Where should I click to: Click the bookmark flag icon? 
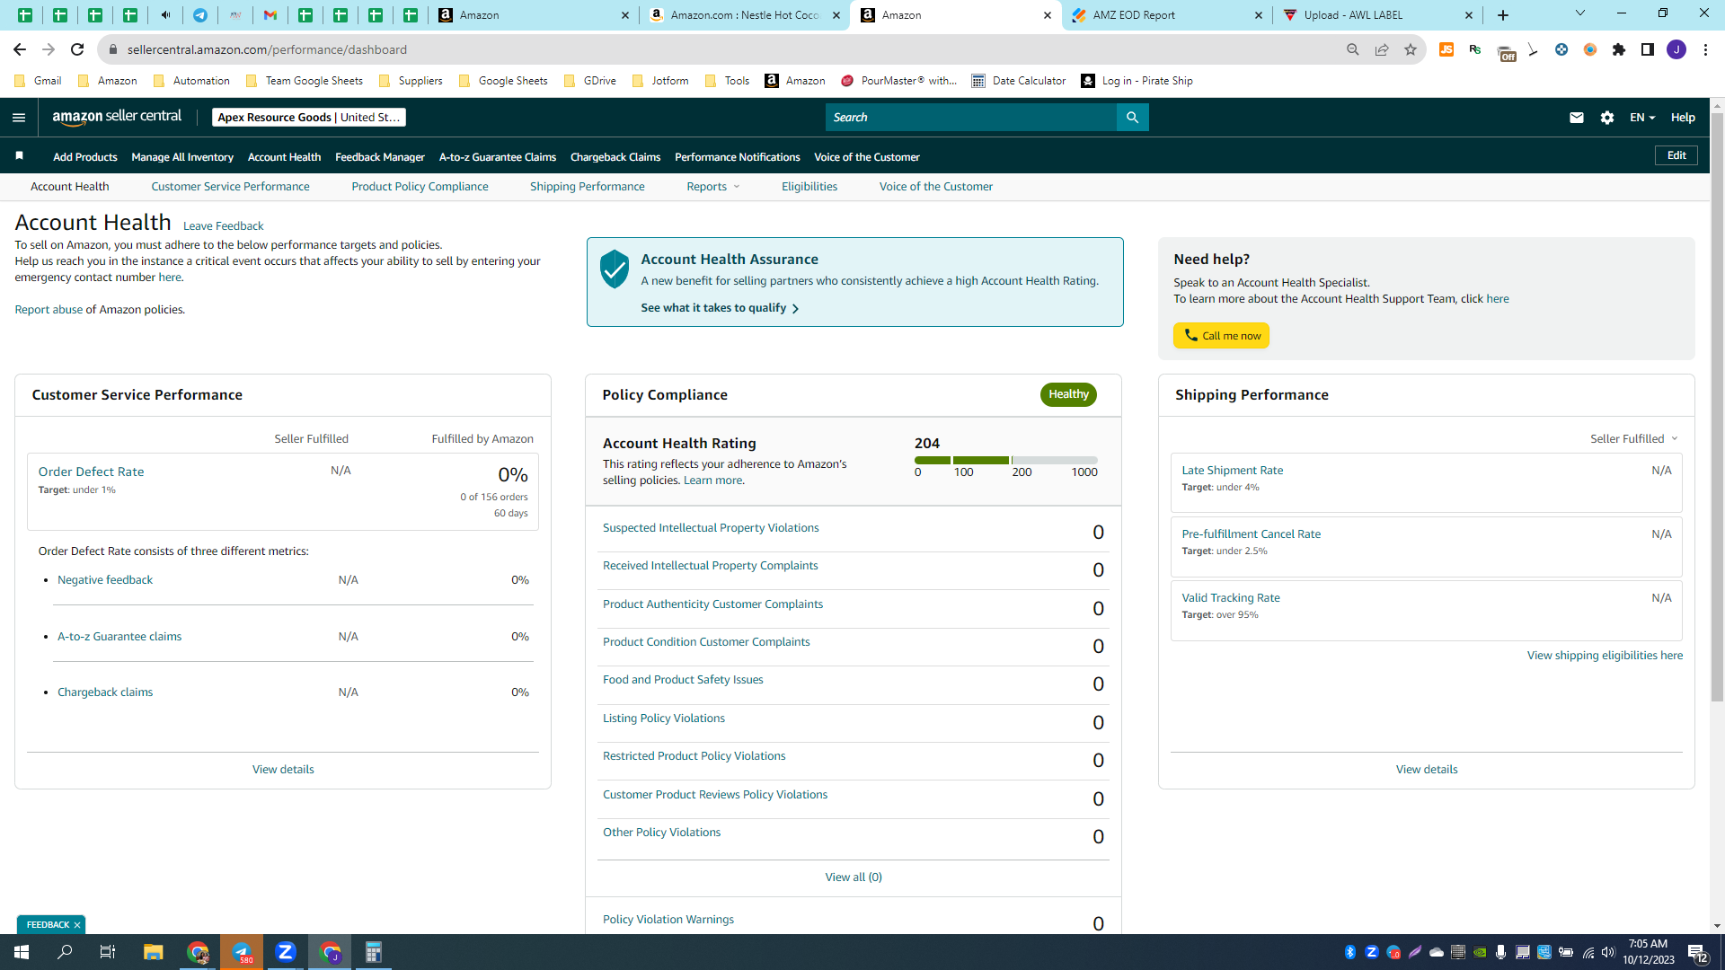19,156
